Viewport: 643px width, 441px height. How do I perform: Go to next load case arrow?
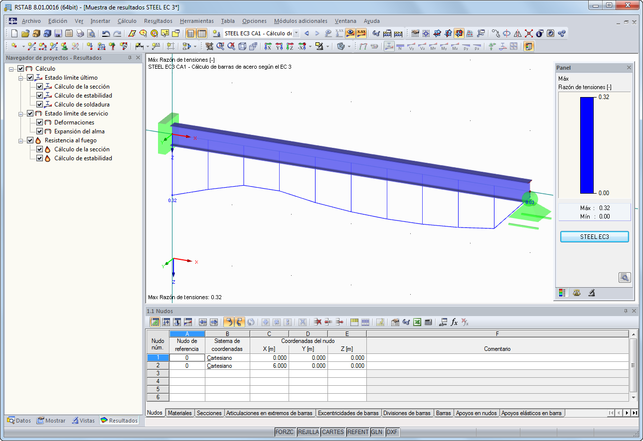click(x=317, y=33)
